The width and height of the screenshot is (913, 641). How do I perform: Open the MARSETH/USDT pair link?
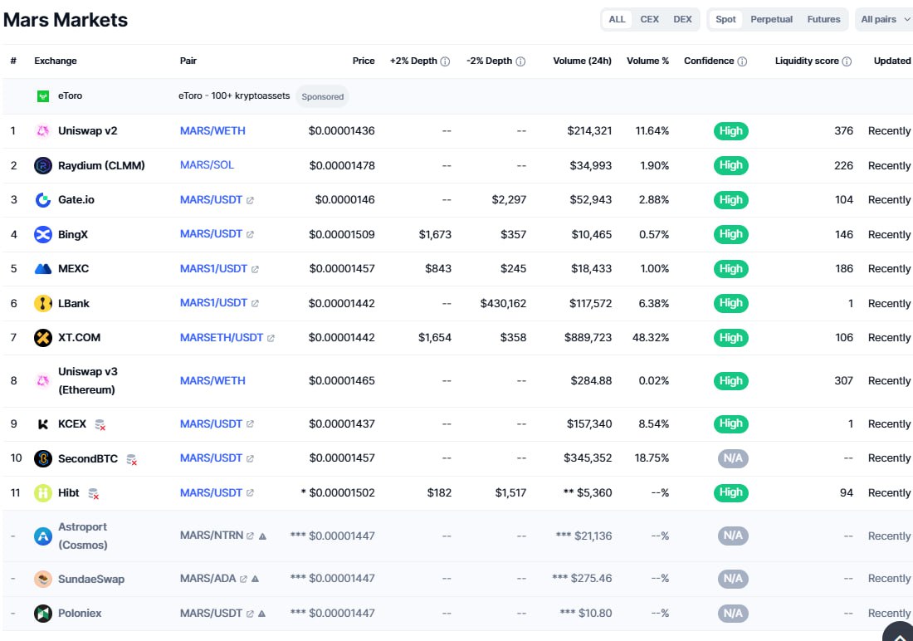pyautogui.click(x=222, y=337)
